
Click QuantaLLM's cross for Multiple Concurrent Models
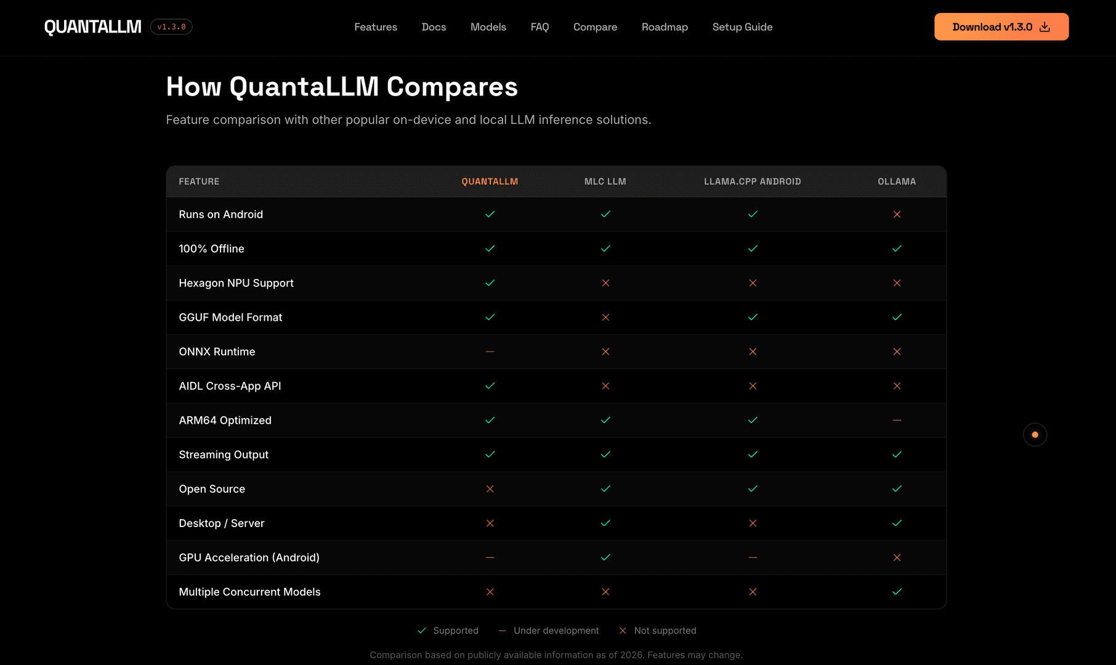[490, 592]
